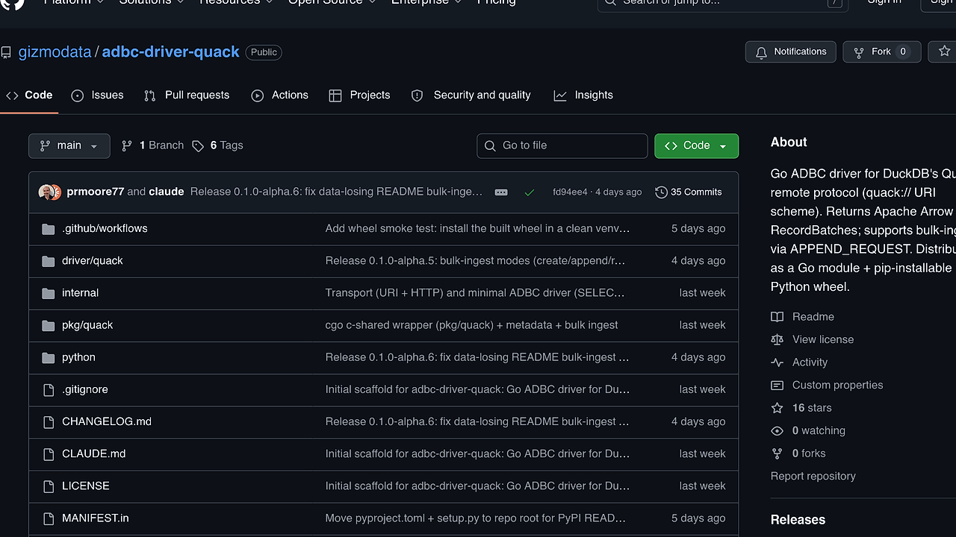
Task: Click file icon next to .gitignore
Action: point(49,389)
